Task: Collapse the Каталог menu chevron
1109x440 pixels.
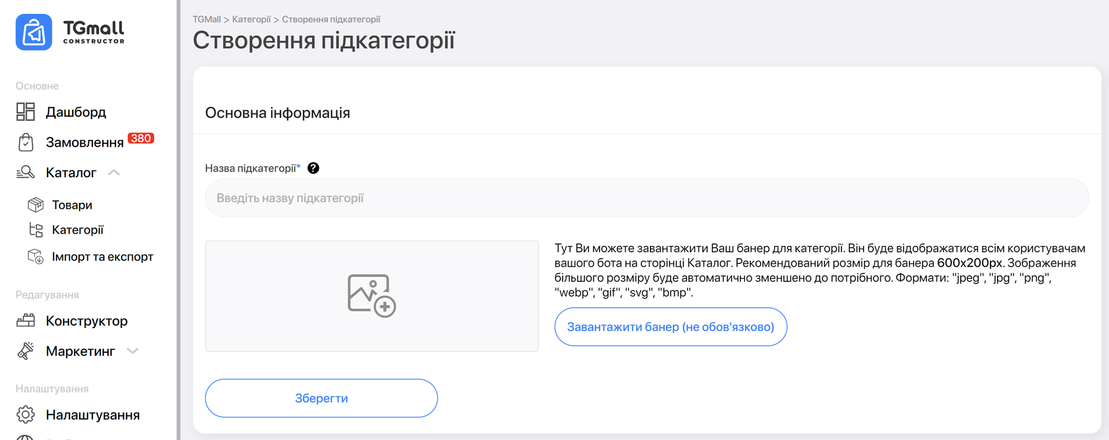Action: (114, 173)
